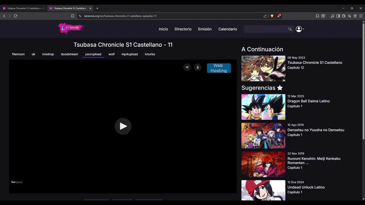The width and height of the screenshot is (365, 205).
Task: Open the Directorio menu item
Action: pyautogui.click(x=183, y=29)
